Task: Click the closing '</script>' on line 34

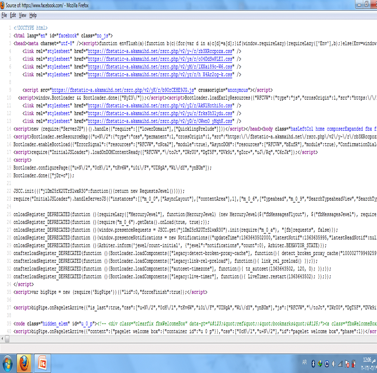Action: coord(24,285)
